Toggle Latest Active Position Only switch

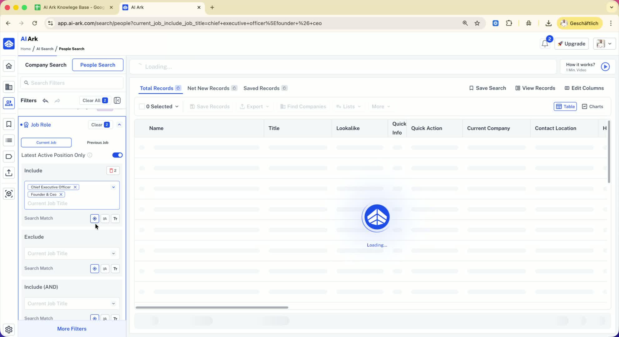point(117,155)
